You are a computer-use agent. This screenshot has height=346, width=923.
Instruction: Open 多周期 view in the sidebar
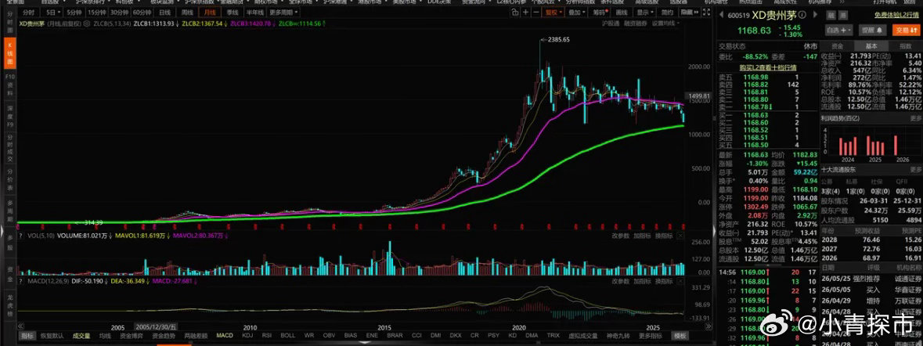pyautogui.click(x=9, y=210)
